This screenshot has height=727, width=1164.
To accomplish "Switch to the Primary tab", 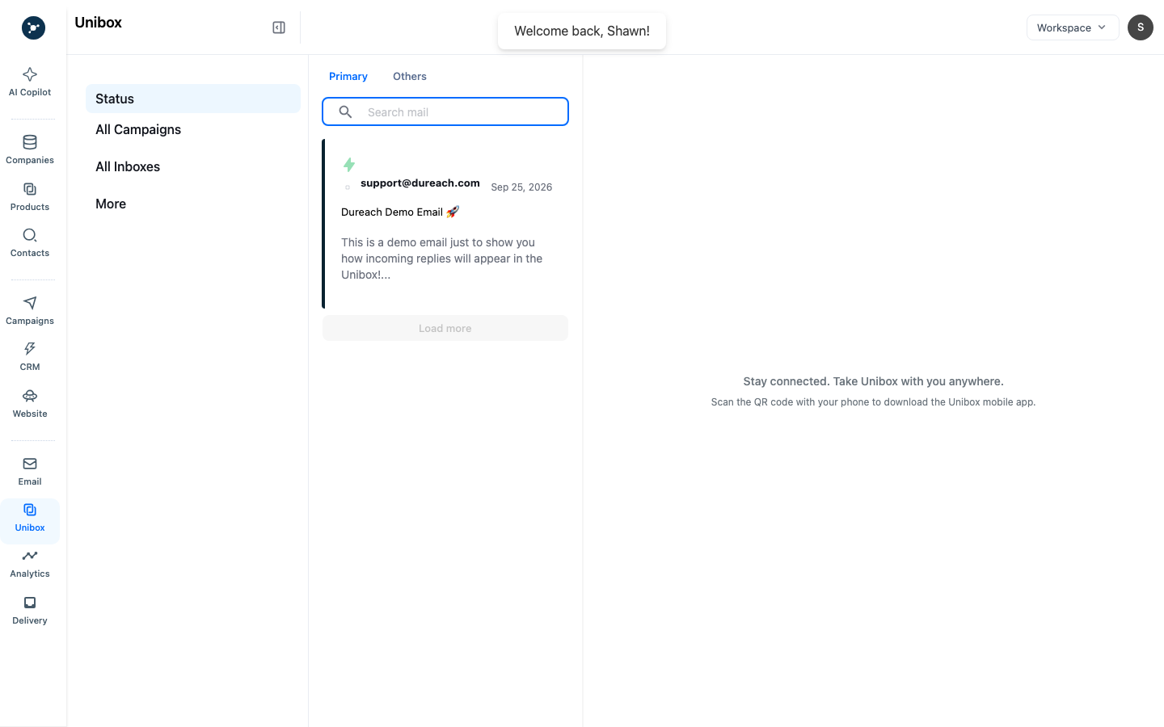I will pos(348,76).
